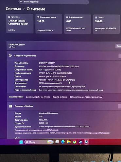The image size is (121, 162).
Task: Click the graphics card icon
Action: point(67,17)
